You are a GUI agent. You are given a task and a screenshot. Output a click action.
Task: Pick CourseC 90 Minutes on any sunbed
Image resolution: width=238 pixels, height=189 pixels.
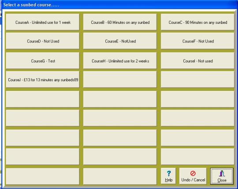click(197, 22)
